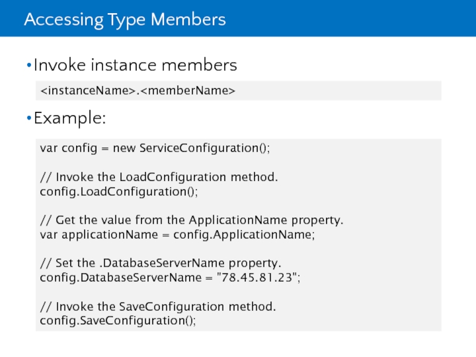This screenshot has width=476, height=357.
Task: Click the "Invoke instance members" bullet text
Action: [135, 65]
